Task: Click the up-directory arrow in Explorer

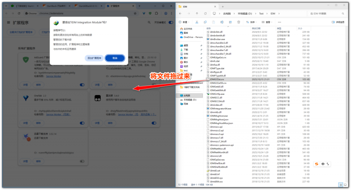Action: [197, 13]
